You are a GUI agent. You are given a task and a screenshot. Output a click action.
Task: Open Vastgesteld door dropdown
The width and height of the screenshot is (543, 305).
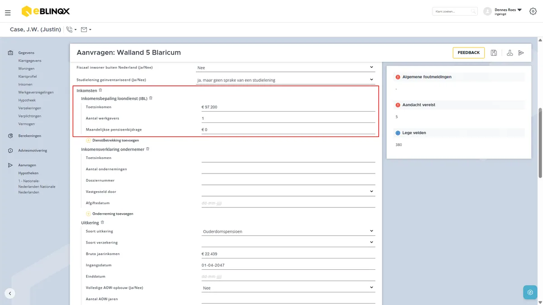tap(288, 192)
